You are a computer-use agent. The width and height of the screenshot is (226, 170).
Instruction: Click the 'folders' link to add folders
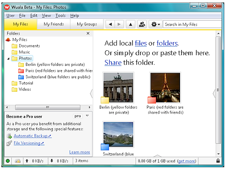point(167,43)
